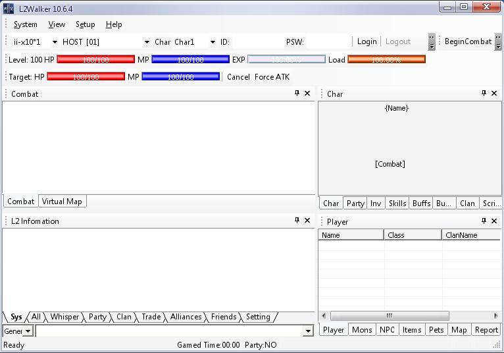Select the Whisper chat tab
Viewport: 504px width, 353px height.
coord(64,317)
